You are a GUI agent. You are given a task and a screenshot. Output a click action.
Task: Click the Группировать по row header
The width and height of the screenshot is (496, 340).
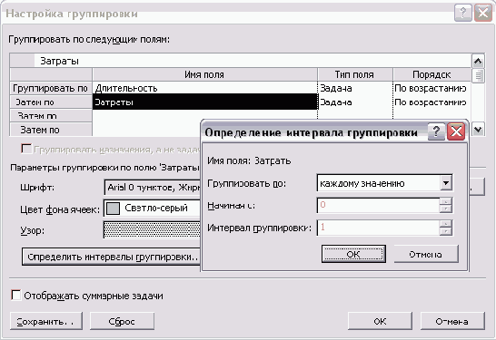pyautogui.click(x=51, y=88)
